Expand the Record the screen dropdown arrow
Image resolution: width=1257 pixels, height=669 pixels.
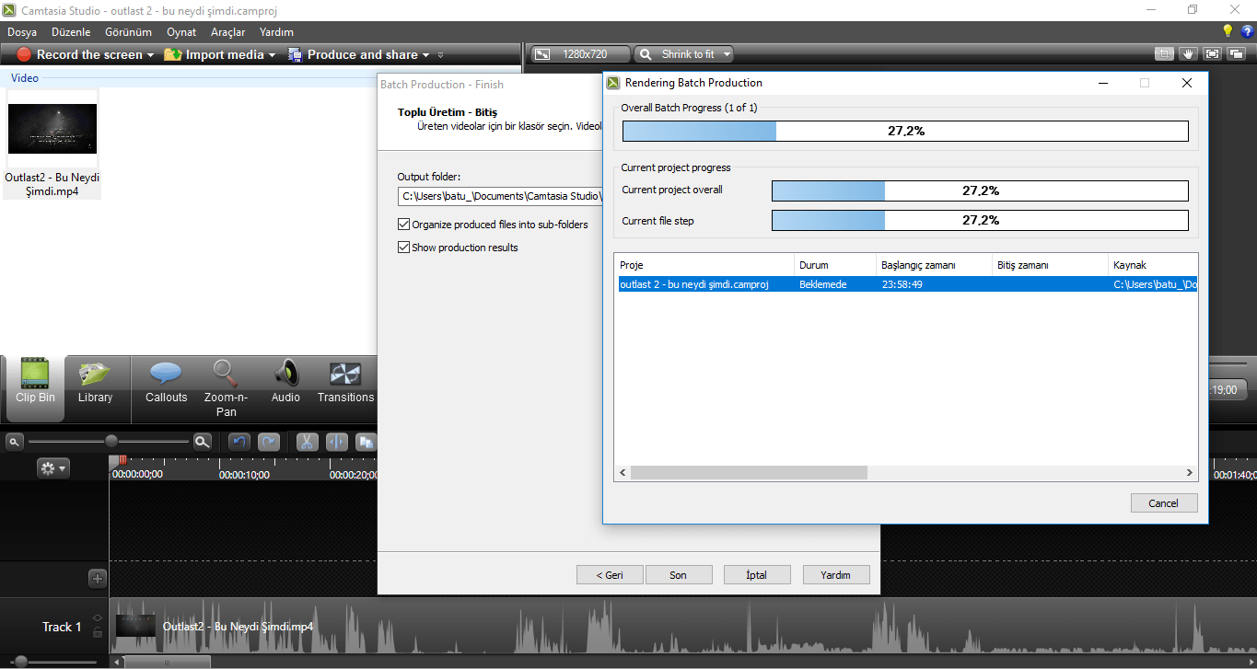pos(151,55)
